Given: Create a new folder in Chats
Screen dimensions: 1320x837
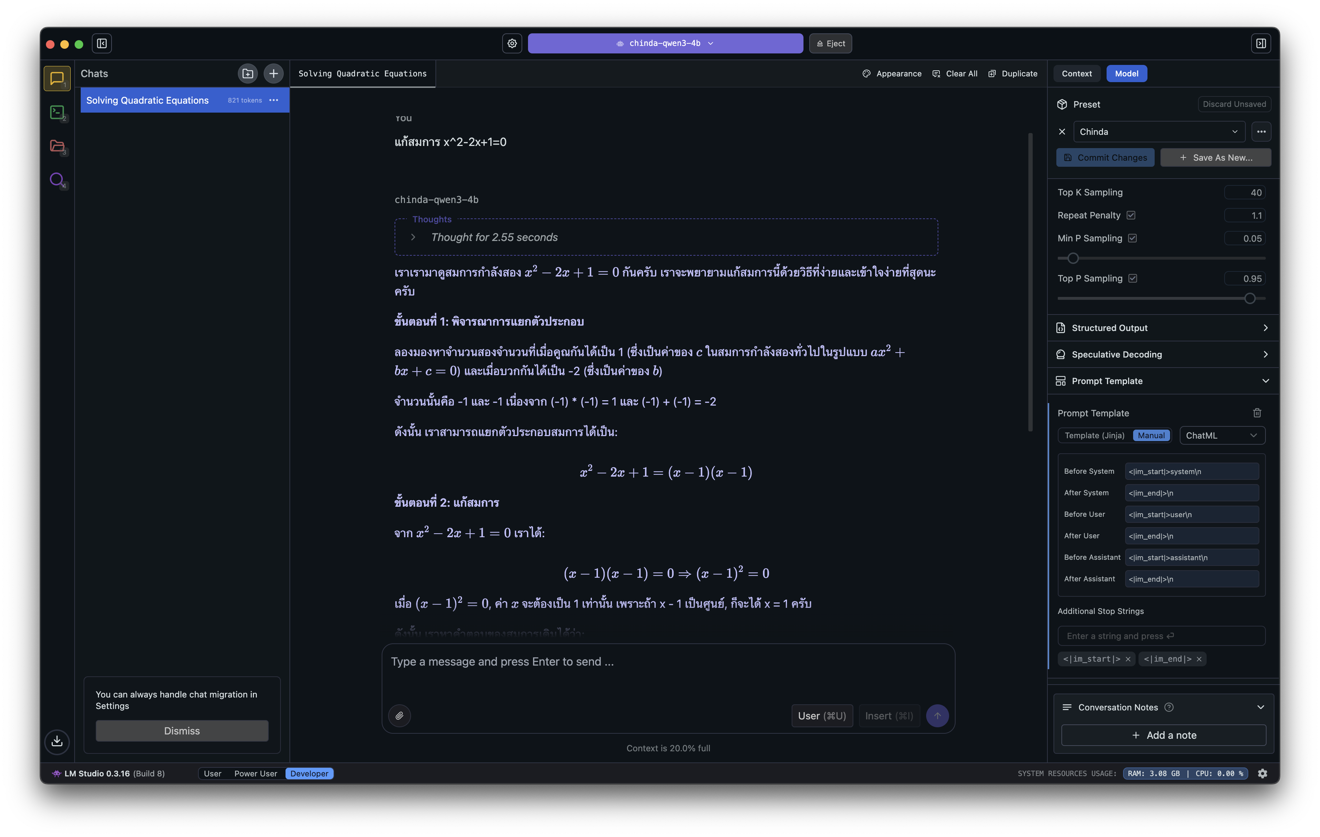Looking at the screenshot, I should [x=248, y=74].
